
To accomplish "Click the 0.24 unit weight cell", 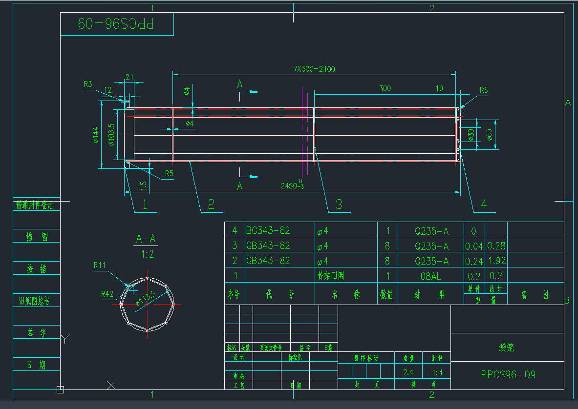I will point(474,261).
